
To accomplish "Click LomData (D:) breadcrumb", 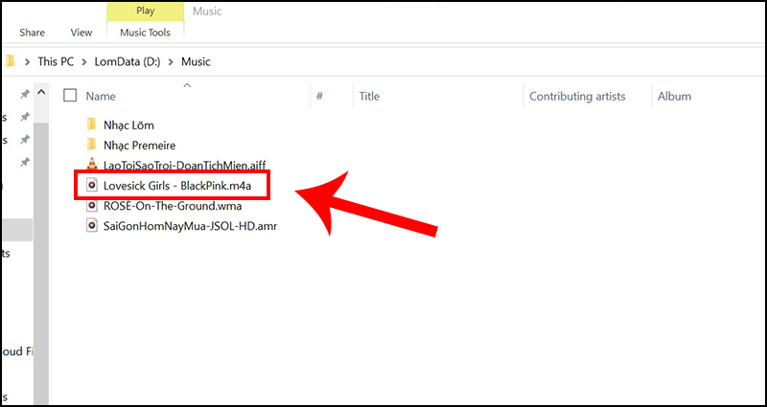I will (x=128, y=61).
